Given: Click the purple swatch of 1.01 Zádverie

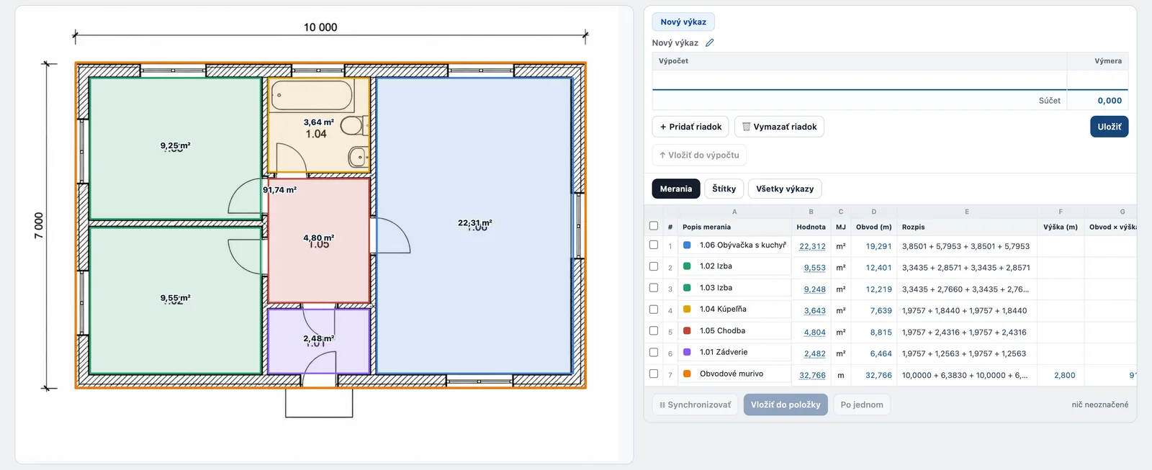Looking at the screenshot, I should [687, 353].
